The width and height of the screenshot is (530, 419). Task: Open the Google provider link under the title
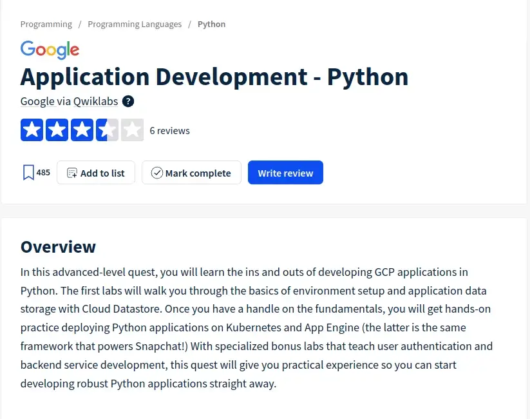(37, 101)
